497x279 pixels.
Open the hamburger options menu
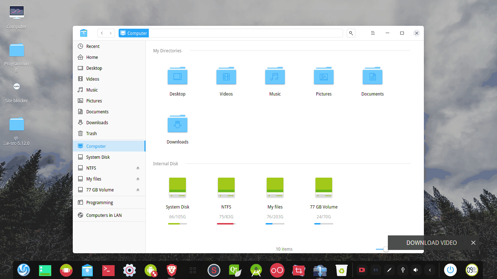373,33
